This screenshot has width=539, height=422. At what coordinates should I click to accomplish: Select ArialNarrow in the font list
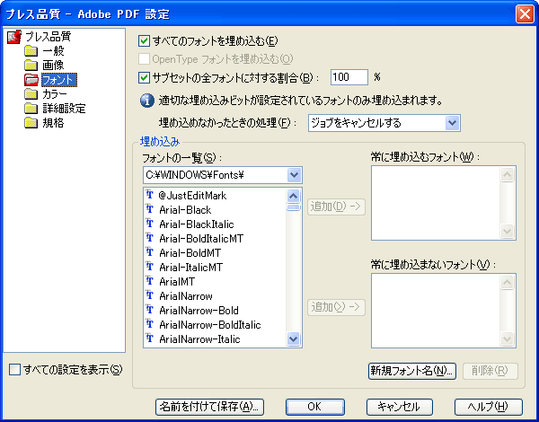pos(186,296)
